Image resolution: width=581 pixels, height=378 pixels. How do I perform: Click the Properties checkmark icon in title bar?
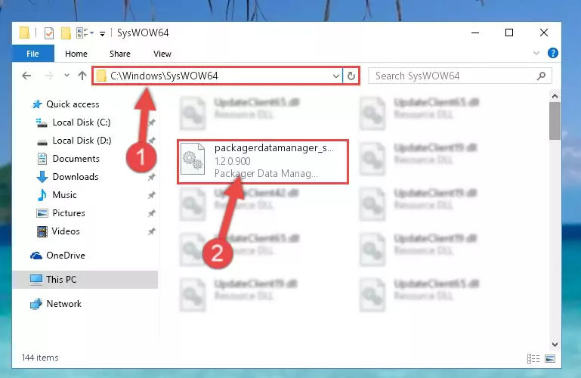pos(49,33)
